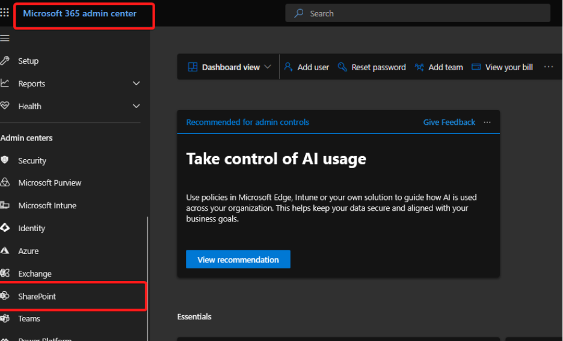Viewport: 563px width, 341px height.
Task: Open Teams admin center
Action: tap(29, 319)
